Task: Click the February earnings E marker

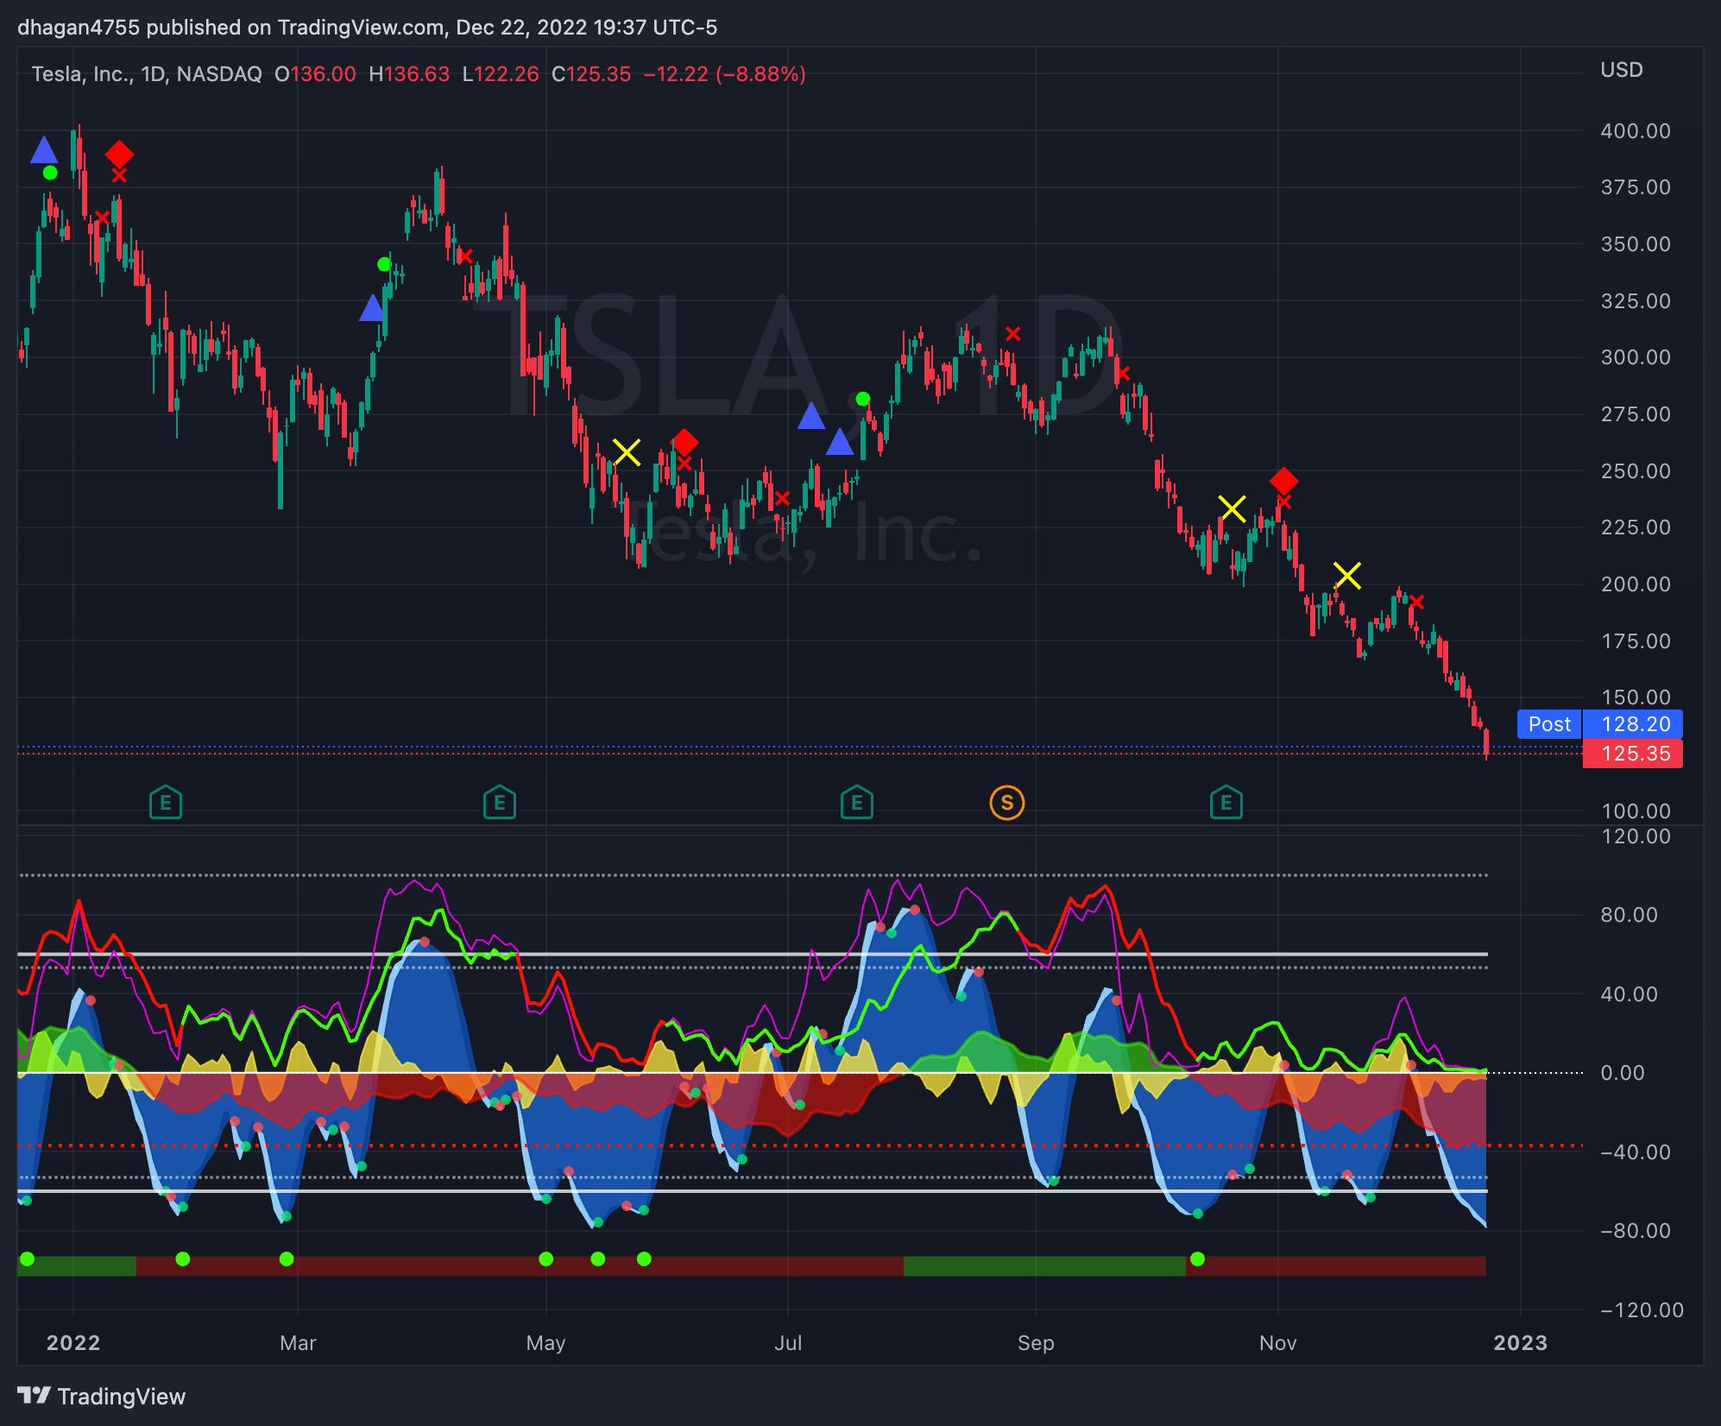Action: tap(165, 804)
